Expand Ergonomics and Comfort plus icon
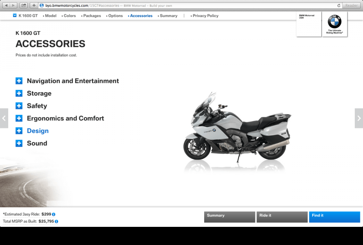The image size is (363, 245). pyautogui.click(x=19, y=118)
